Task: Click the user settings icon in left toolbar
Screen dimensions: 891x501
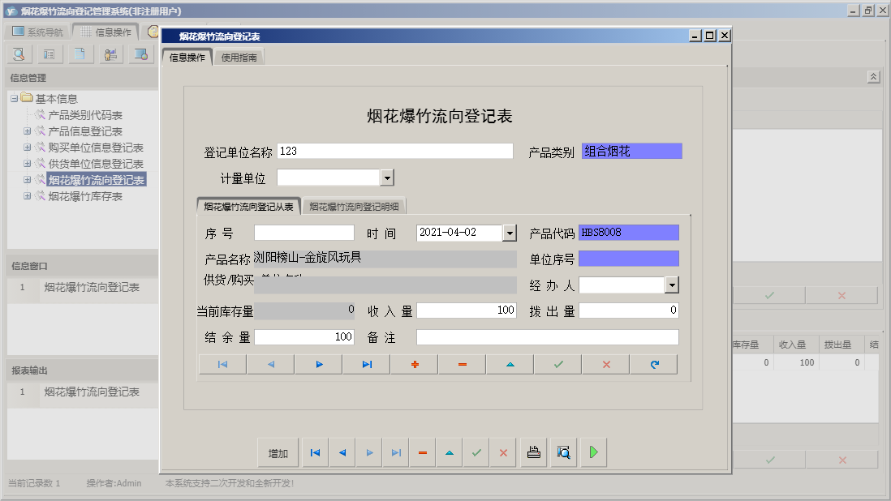Action: [111, 54]
